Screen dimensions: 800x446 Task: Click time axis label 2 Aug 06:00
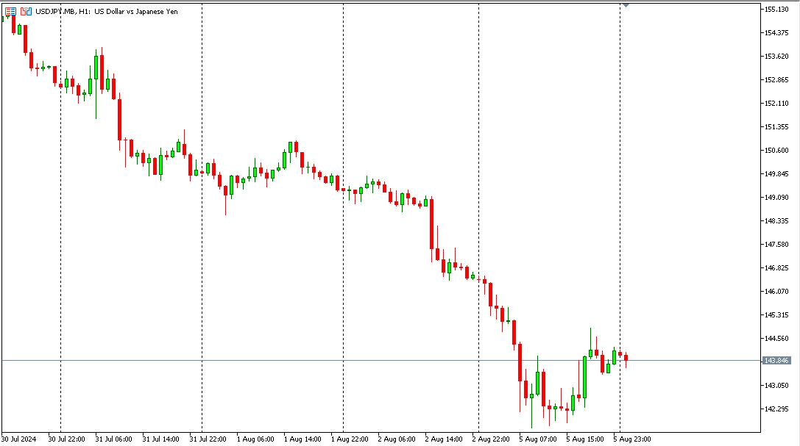pyautogui.click(x=397, y=439)
